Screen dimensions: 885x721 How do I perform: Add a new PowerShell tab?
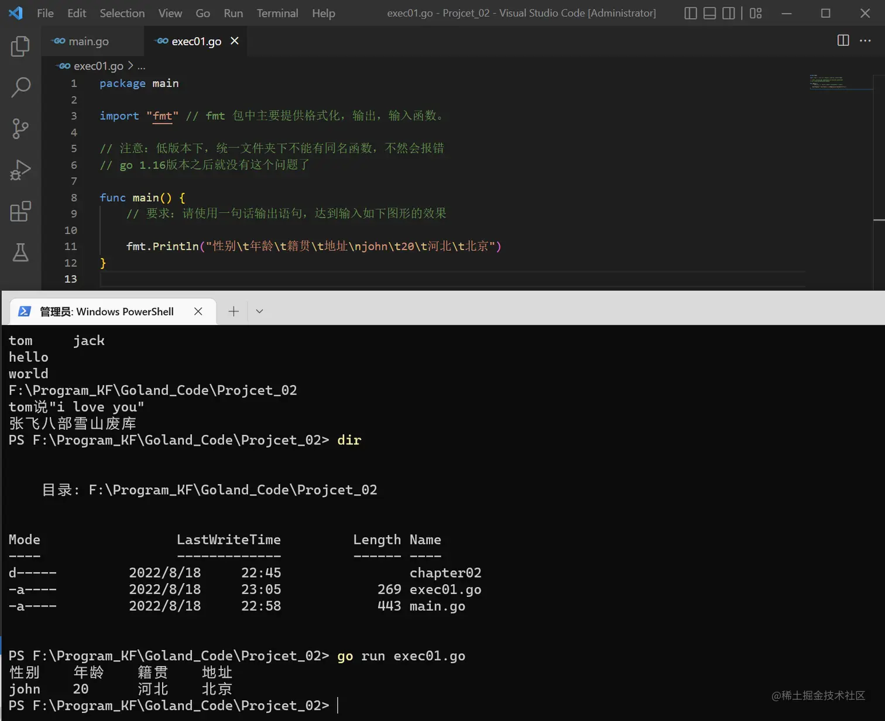point(234,311)
